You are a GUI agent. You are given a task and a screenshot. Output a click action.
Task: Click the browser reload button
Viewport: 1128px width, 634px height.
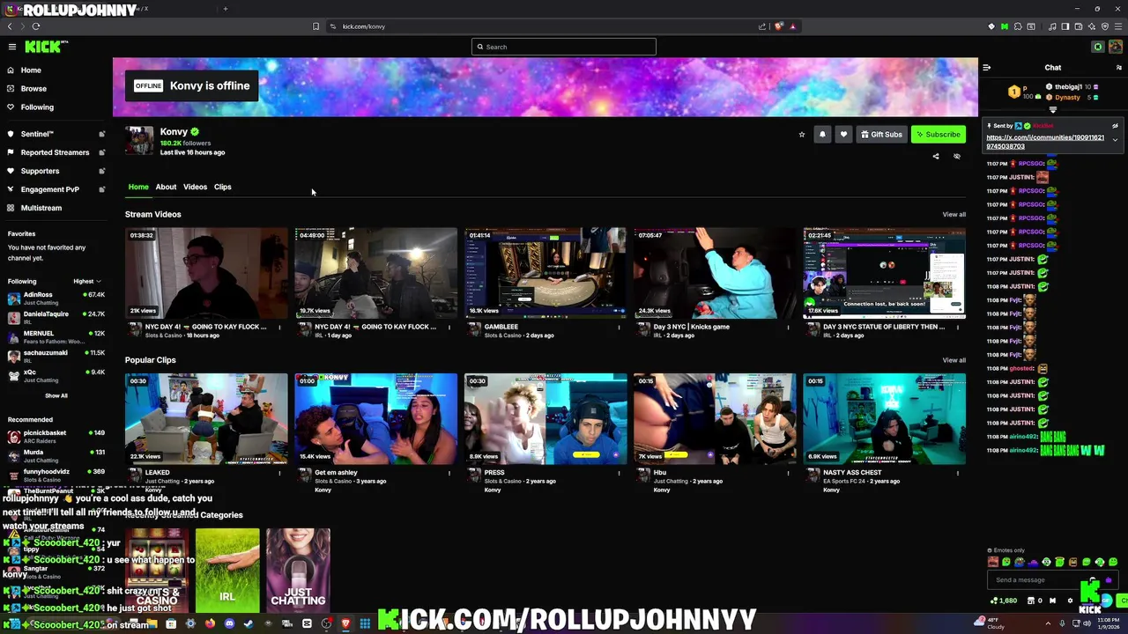tap(35, 26)
